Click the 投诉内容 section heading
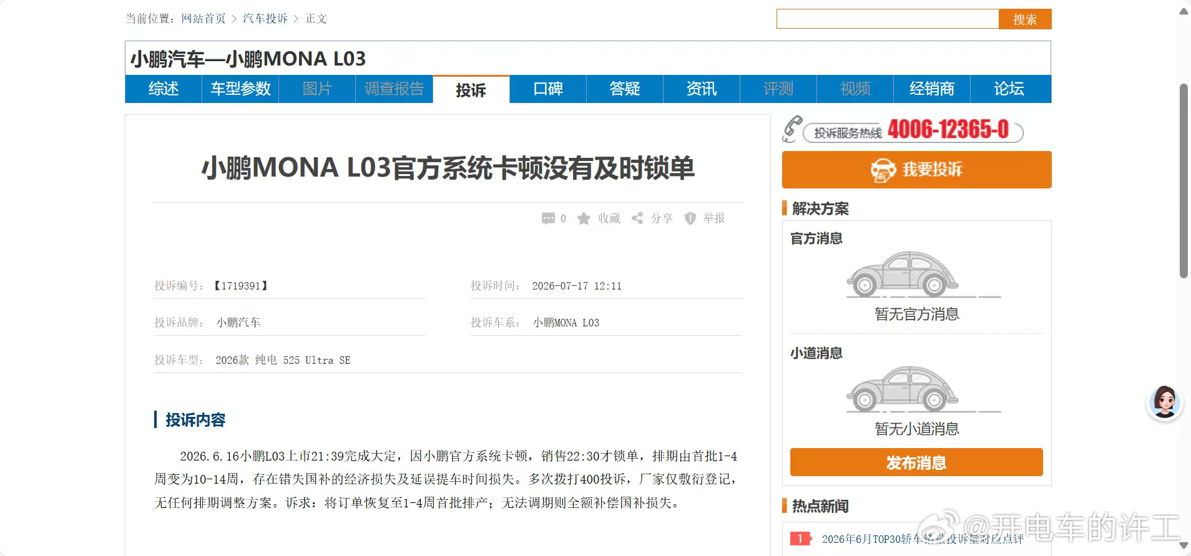The width and height of the screenshot is (1191, 556). pos(195,420)
